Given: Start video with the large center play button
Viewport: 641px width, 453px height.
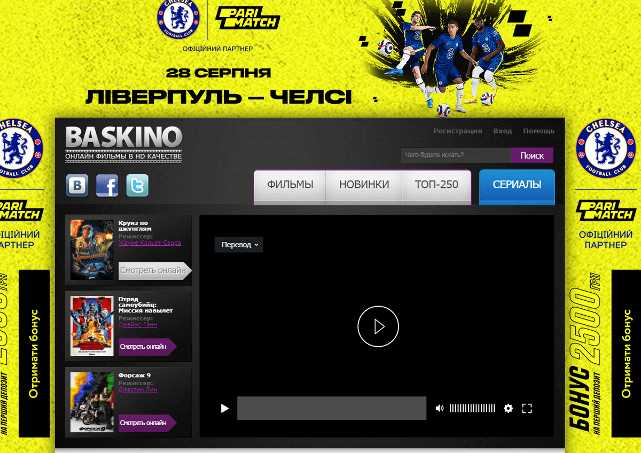Looking at the screenshot, I should click(x=378, y=326).
